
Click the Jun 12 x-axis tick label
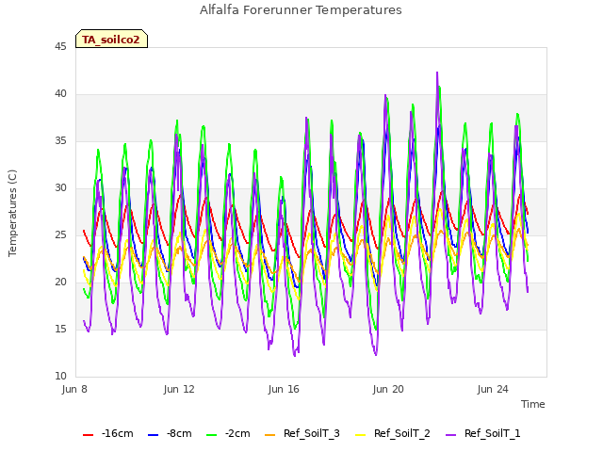click(179, 389)
